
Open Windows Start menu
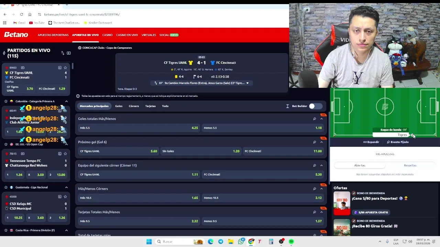(x=149, y=242)
